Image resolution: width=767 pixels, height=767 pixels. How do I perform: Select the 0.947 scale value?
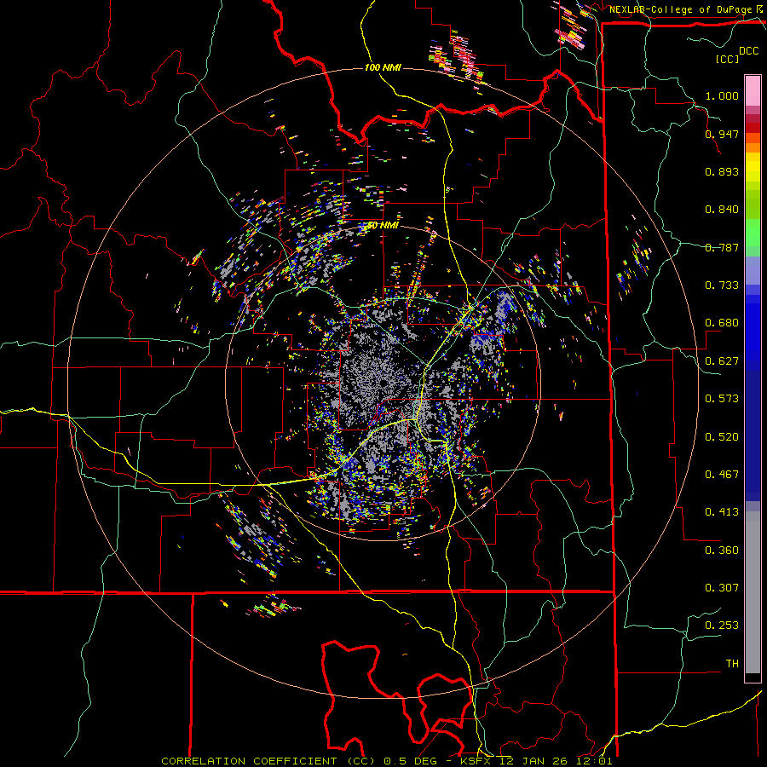click(x=722, y=134)
